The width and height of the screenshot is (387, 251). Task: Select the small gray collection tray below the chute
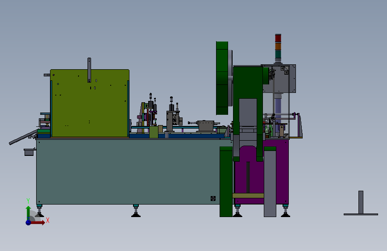point(29,152)
